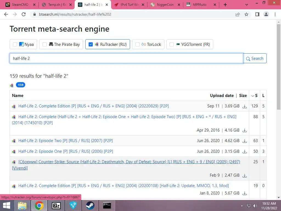Enable The Pirate Bay search source
Image resolution: width=281 pixels, height=211 pixels.
[45, 44]
